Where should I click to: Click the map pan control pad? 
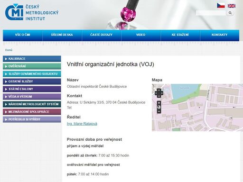point(159,93)
